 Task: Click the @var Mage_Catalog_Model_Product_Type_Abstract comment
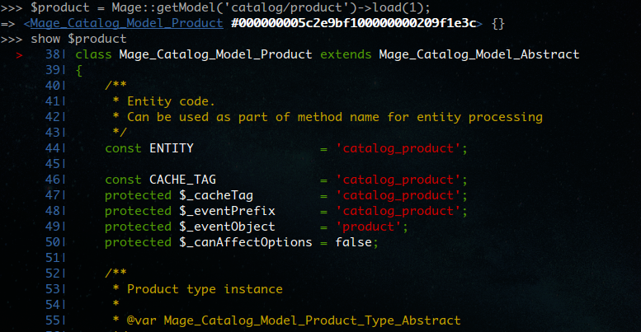[294, 320]
